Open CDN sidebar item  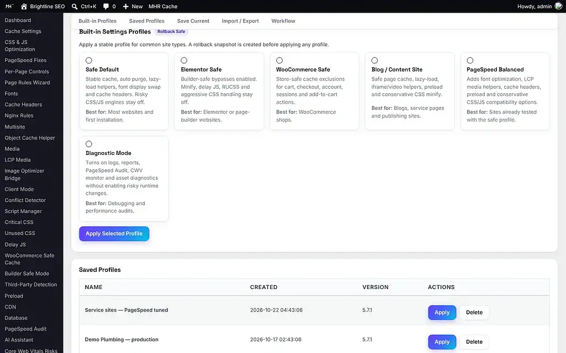pos(10,307)
